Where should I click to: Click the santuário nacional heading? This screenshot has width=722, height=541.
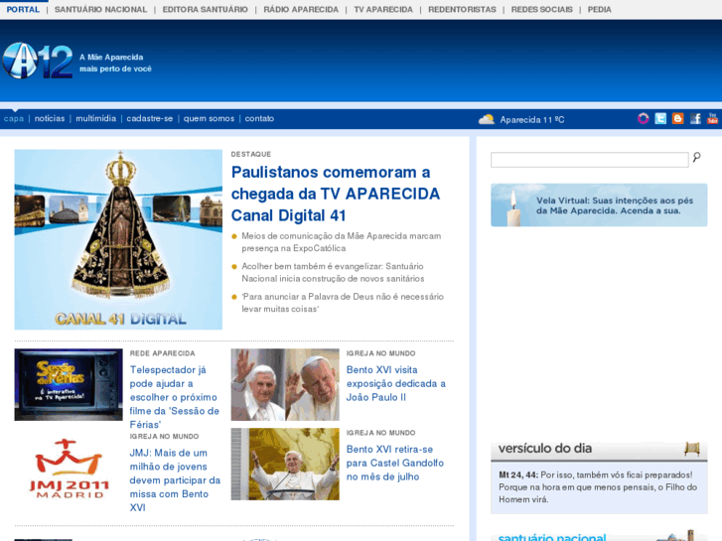552,537
